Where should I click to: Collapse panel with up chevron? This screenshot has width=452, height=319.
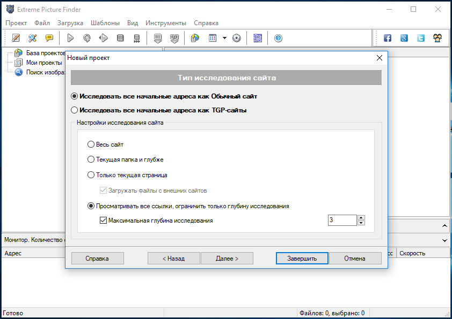click(444, 226)
